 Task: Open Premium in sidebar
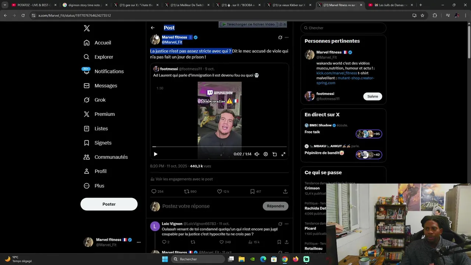tap(99, 114)
